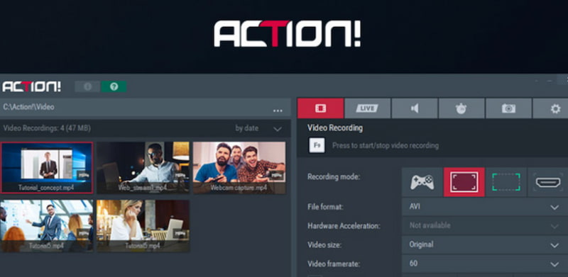Switch to the LIVE streaming tab
The image size is (568, 277).
point(367,108)
